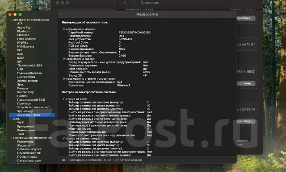Click device name value bq20z451

(x=125, y=39)
